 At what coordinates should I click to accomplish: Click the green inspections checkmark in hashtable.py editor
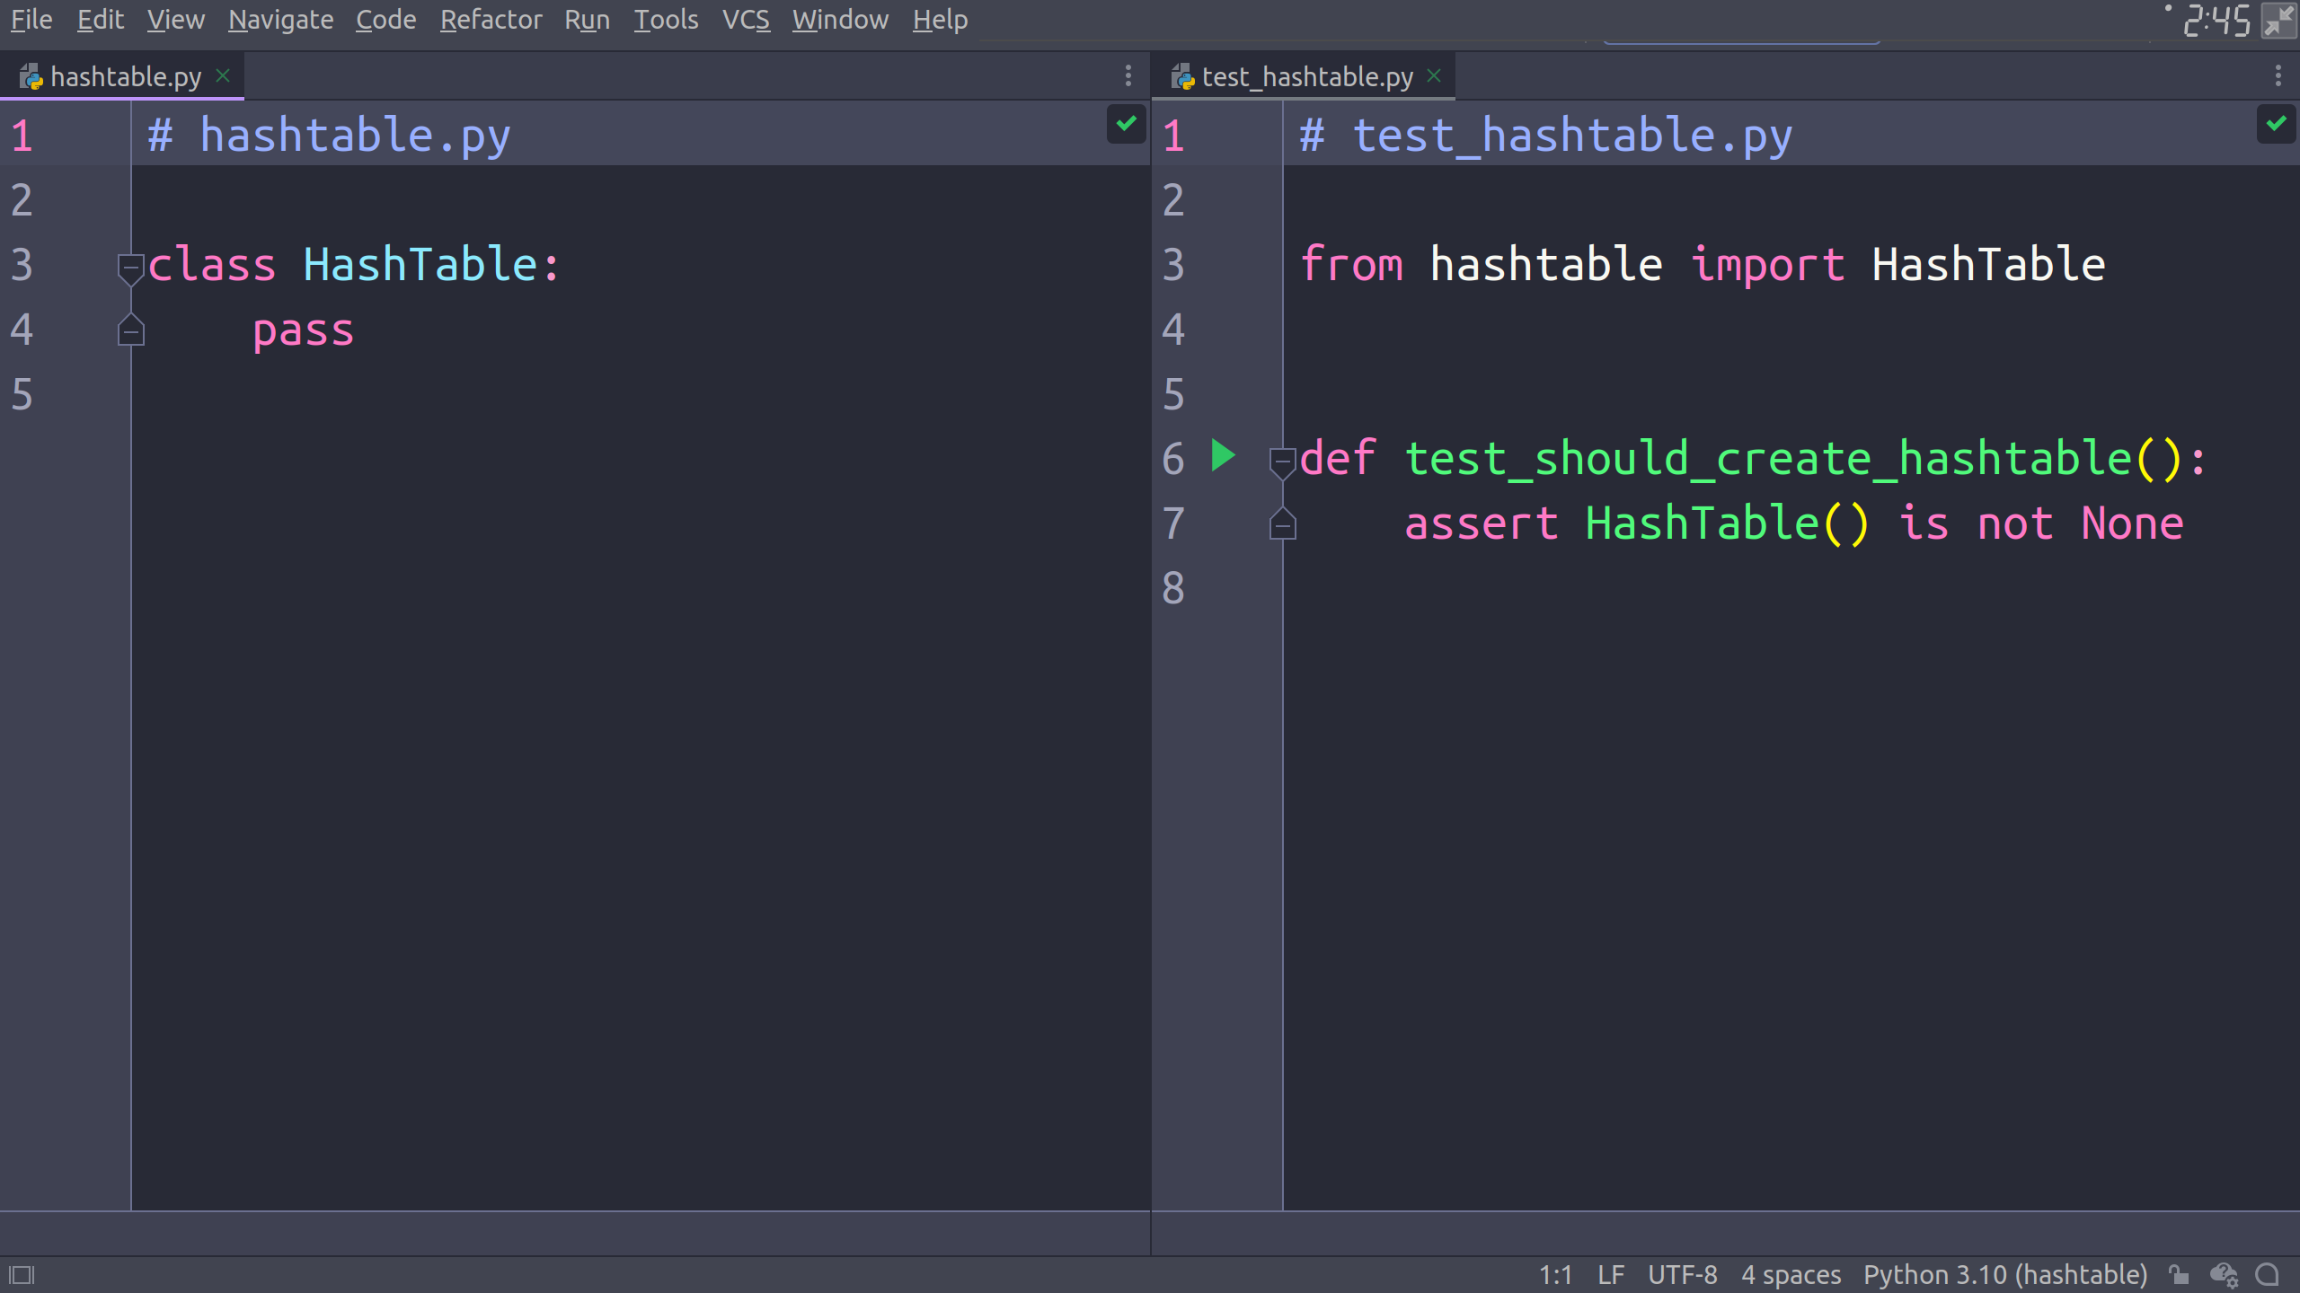(x=1126, y=124)
